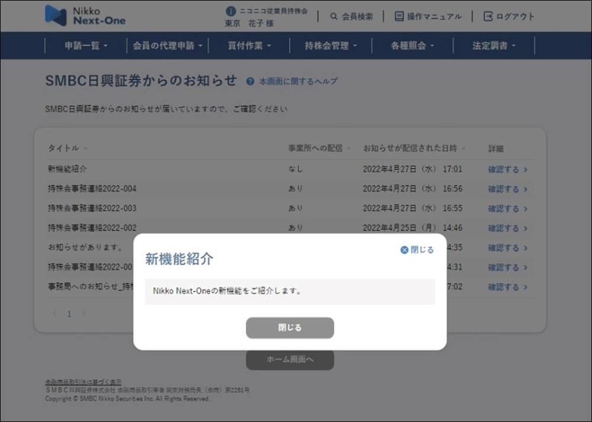Viewport: 592px width, 422px height.
Task: Toggle sorting on お知らせが配信された日時 column
Action: click(464, 149)
